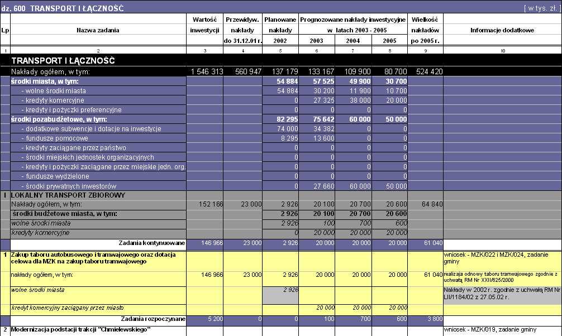Click the row label 'środki miasta, w tym:'

coord(45,81)
